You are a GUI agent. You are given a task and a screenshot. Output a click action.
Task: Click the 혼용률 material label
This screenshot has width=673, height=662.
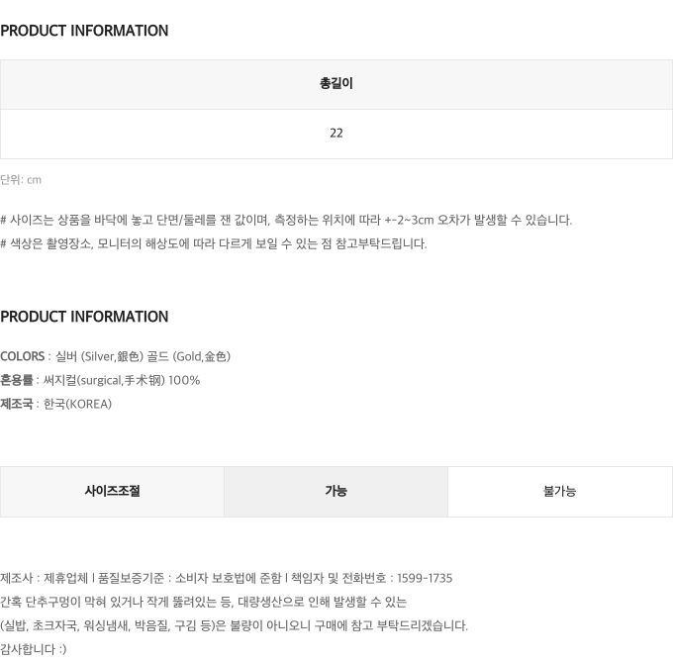point(16,380)
